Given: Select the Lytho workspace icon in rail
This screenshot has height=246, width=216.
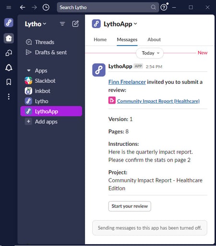Looking at the screenshot, I should click(9, 23).
